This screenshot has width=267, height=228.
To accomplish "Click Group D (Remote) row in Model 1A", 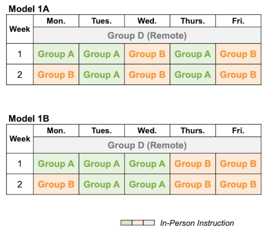I will tap(147, 35).
